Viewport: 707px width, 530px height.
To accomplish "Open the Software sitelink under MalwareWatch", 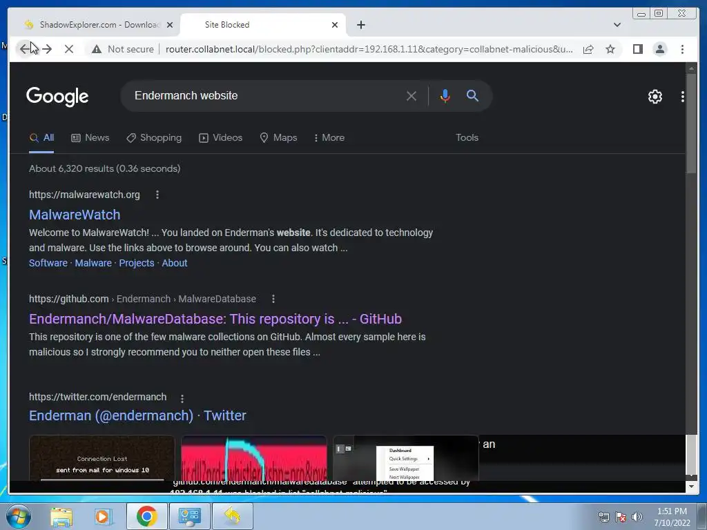I will pyautogui.click(x=48, y=263).
